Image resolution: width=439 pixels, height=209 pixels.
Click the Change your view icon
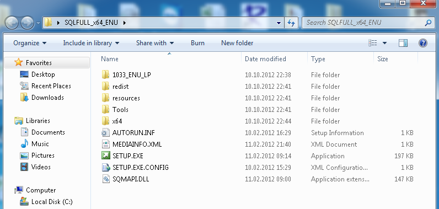373,43
